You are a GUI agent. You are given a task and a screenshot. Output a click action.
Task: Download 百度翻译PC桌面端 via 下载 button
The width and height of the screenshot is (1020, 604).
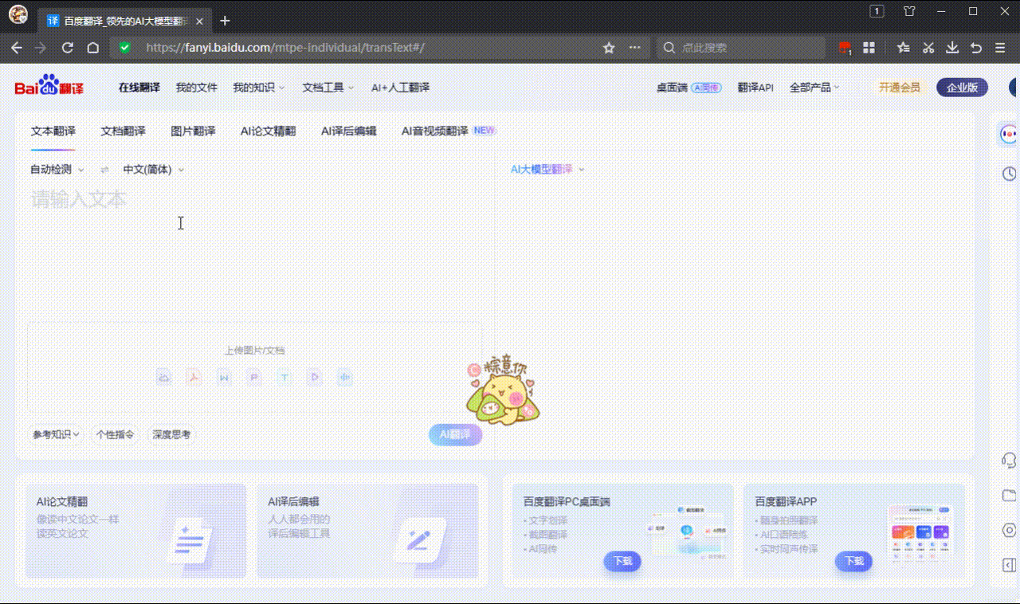tap(622, 561)
